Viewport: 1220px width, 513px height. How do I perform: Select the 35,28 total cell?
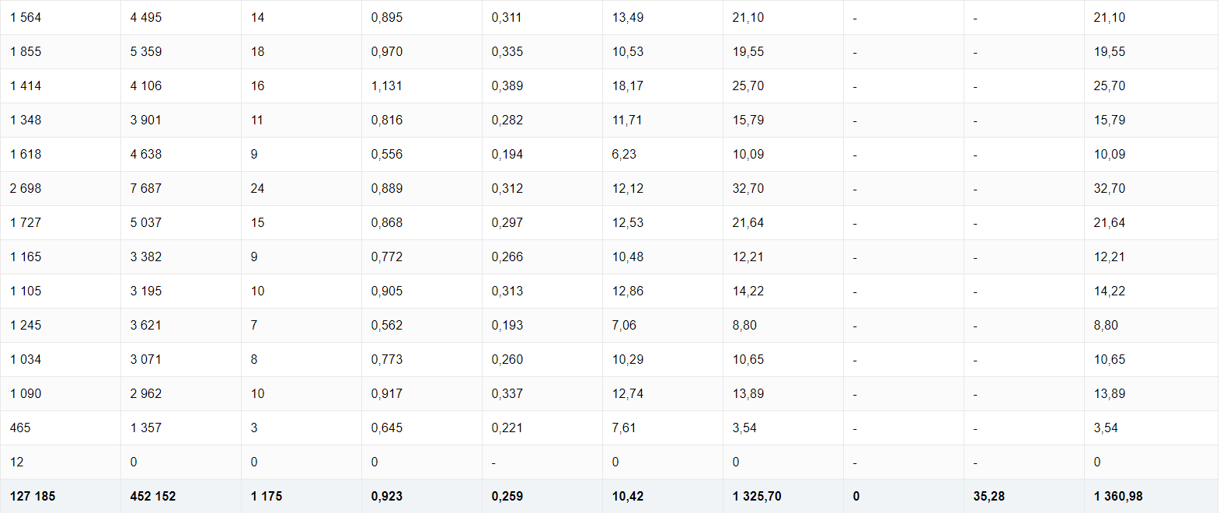click(1024, 496)
